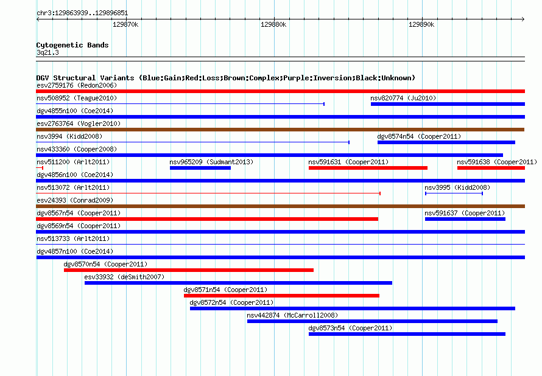Select the esv33932 (deSmith2007) blue bar
The width and height of the screenshot is (542, 376).
[239, 283]
